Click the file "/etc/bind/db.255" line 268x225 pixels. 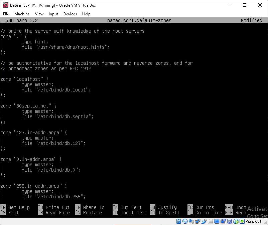tap(54, 197)
